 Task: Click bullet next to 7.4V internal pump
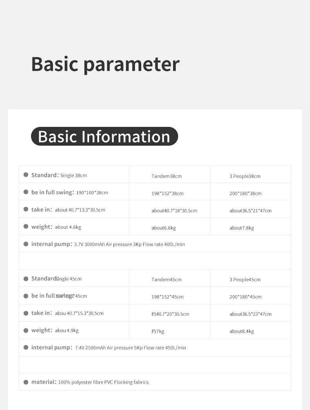[26, 347]
